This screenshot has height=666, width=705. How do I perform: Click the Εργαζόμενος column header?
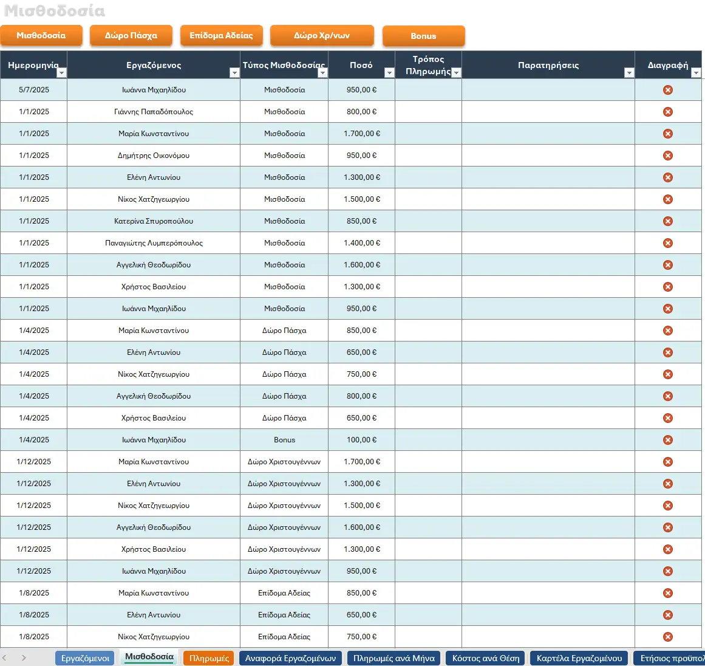pos(154,65)
